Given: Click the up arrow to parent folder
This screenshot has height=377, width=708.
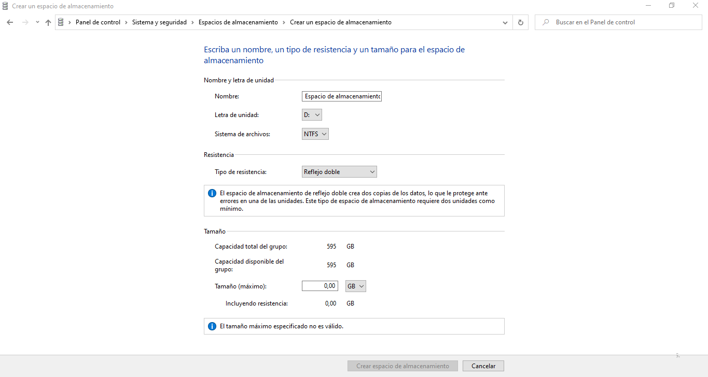Looking at the screenshot, I should [x=48, y=22].
